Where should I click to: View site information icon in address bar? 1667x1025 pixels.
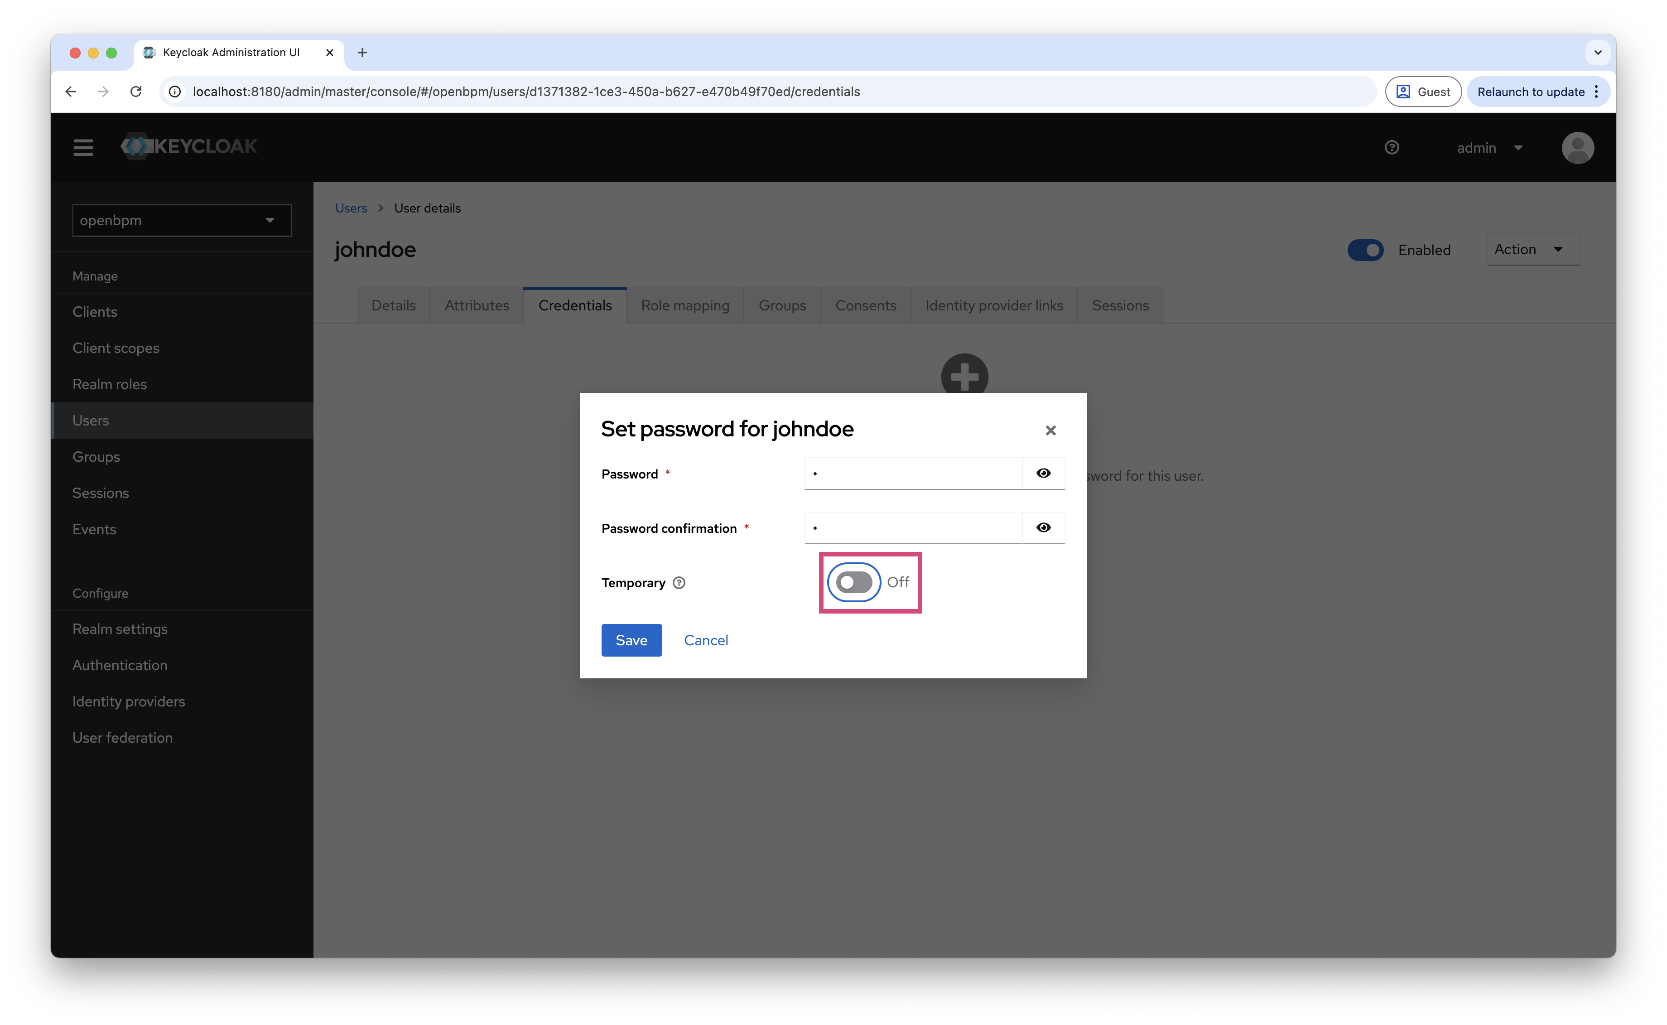click(175, 92)
